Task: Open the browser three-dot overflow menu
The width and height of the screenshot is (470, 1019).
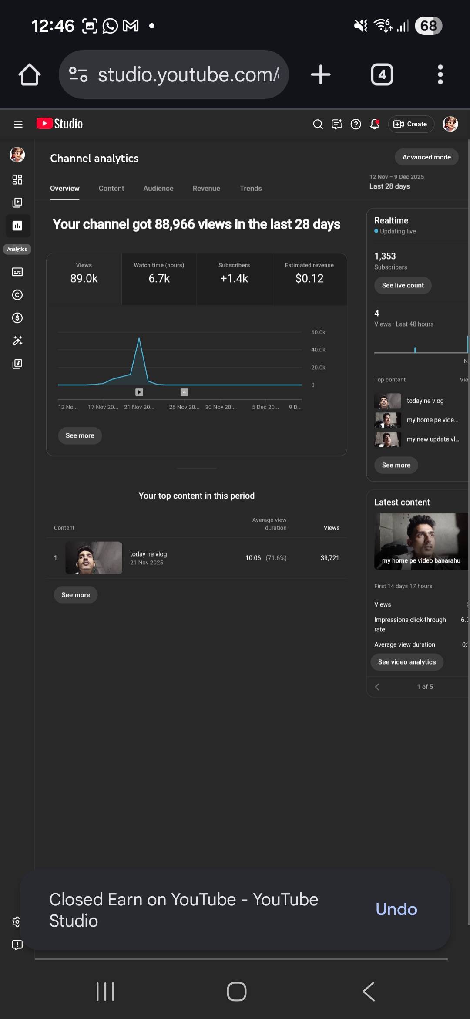Action: (x=440, y=74)
